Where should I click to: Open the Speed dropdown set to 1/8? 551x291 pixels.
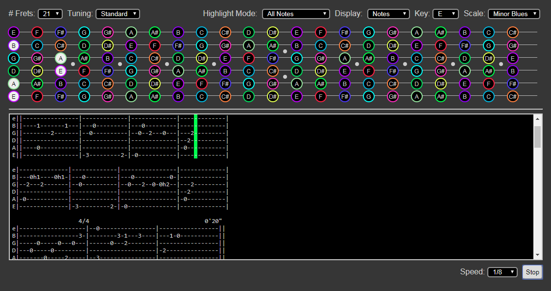click(x=502, y=272)
